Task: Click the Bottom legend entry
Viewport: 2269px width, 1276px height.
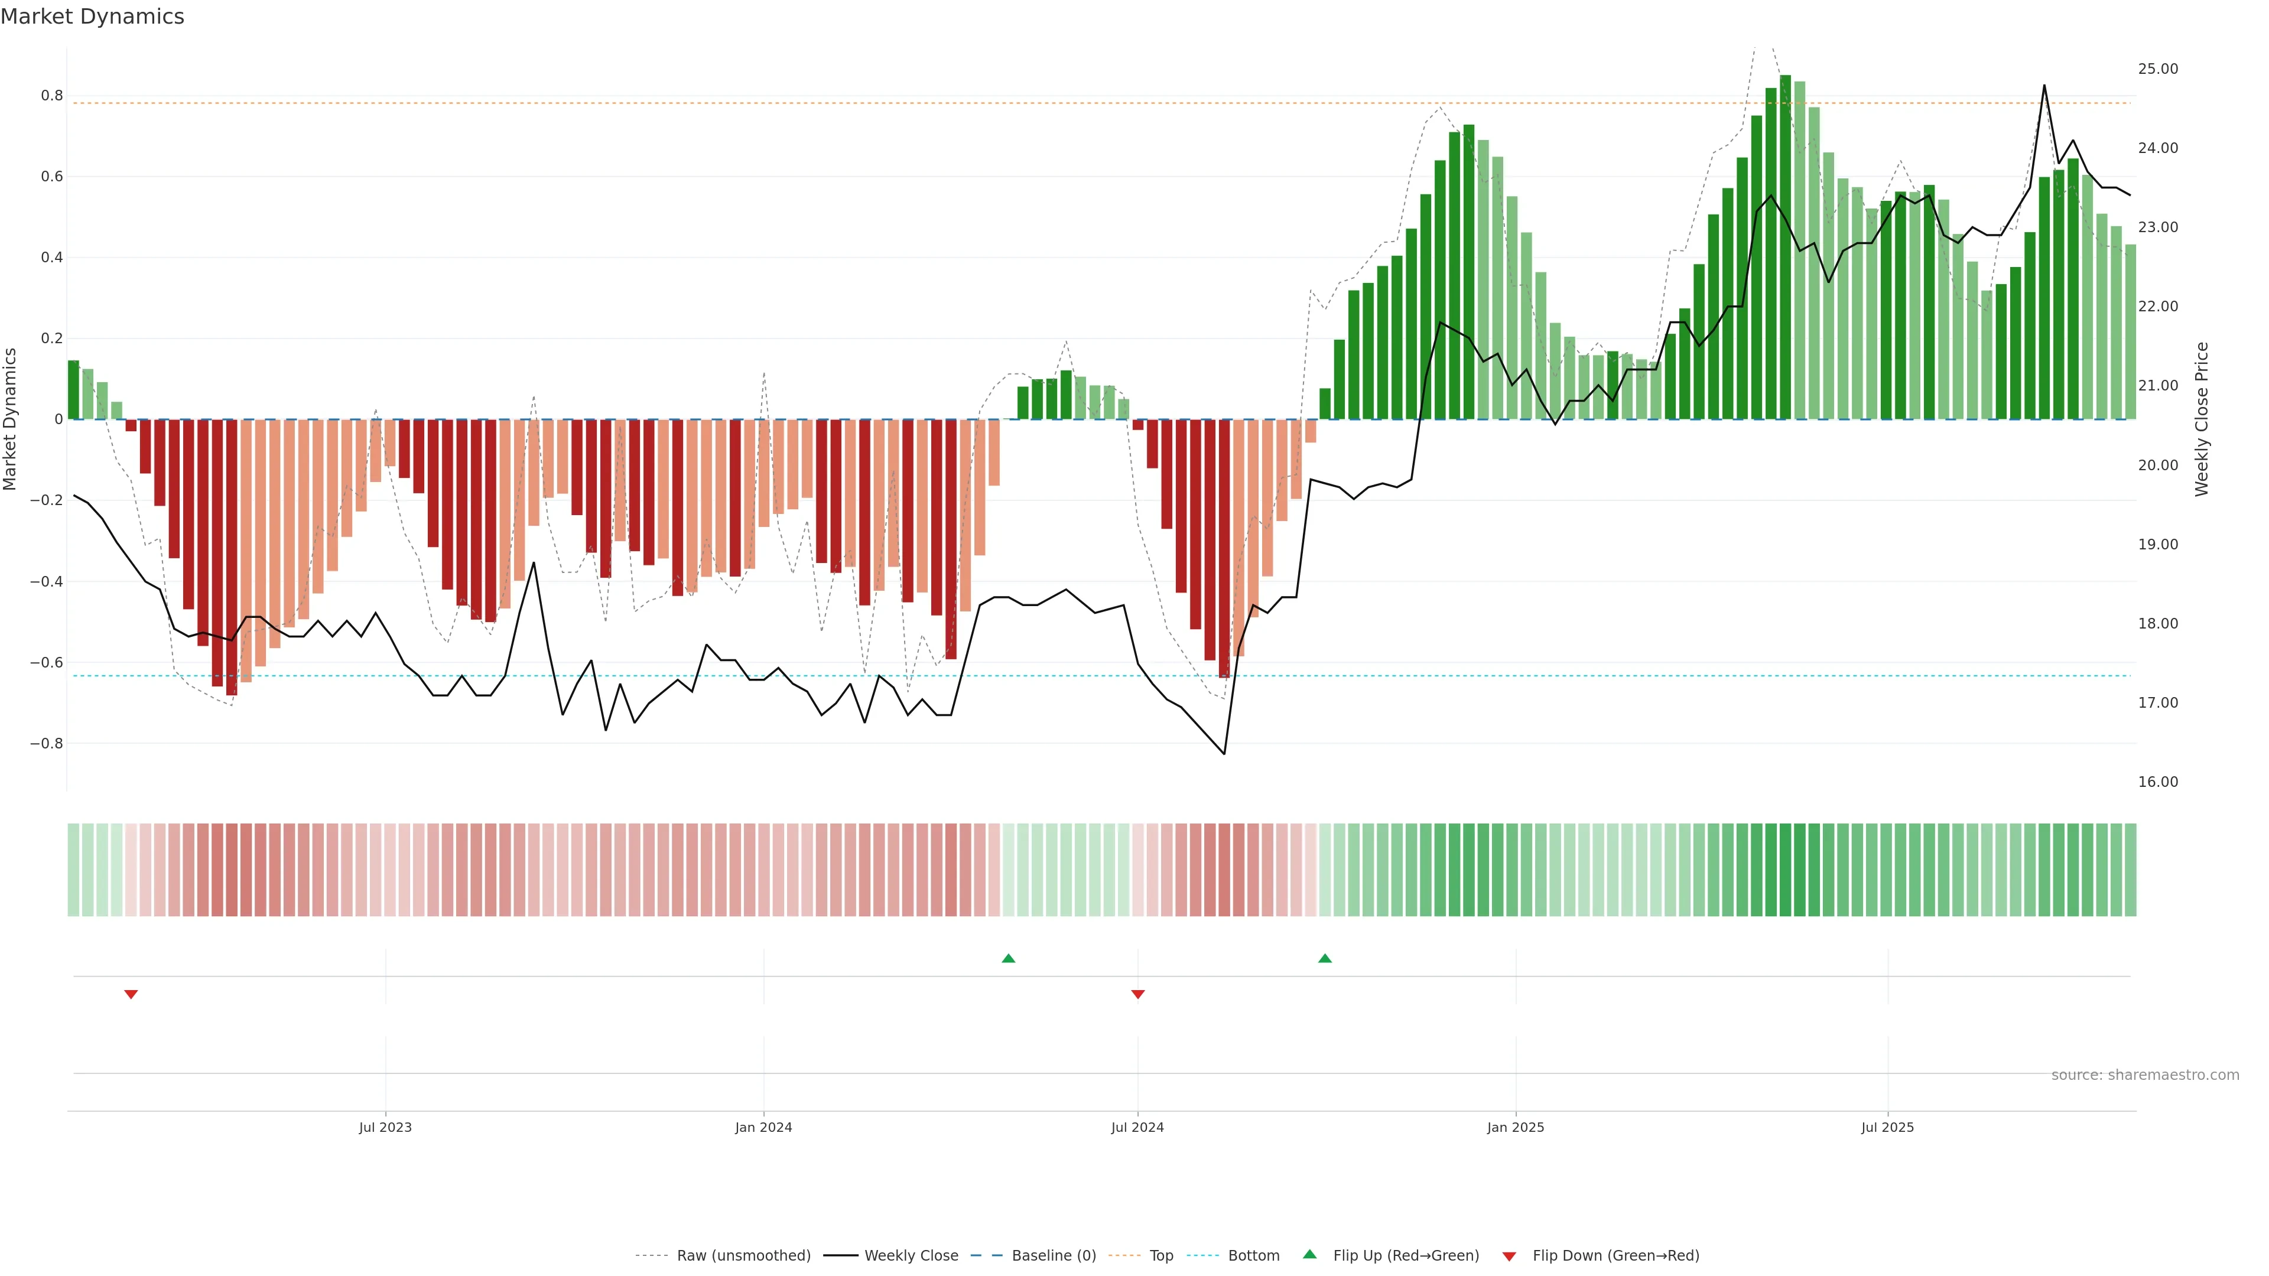Action: [x=1253, y=1256]
